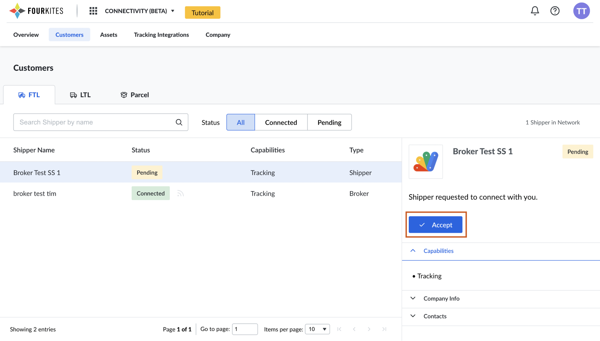The height and width of the screenshot is (341, 600).
Task: Click the search magnifier icon
Action: (x=179, y=122)
